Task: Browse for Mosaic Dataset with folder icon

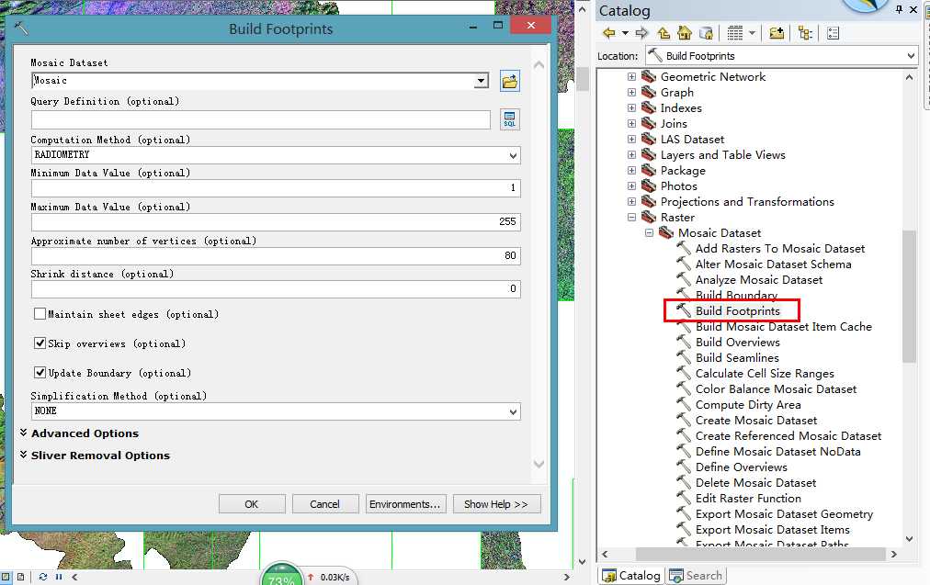Action: pyautogui.click(x=509, y=81)
